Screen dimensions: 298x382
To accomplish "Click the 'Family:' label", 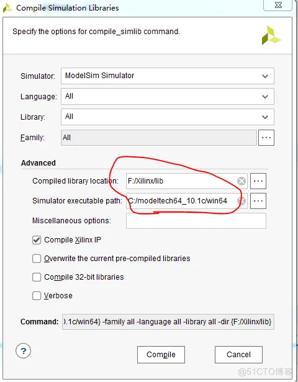I will click(x=32, y=138).
